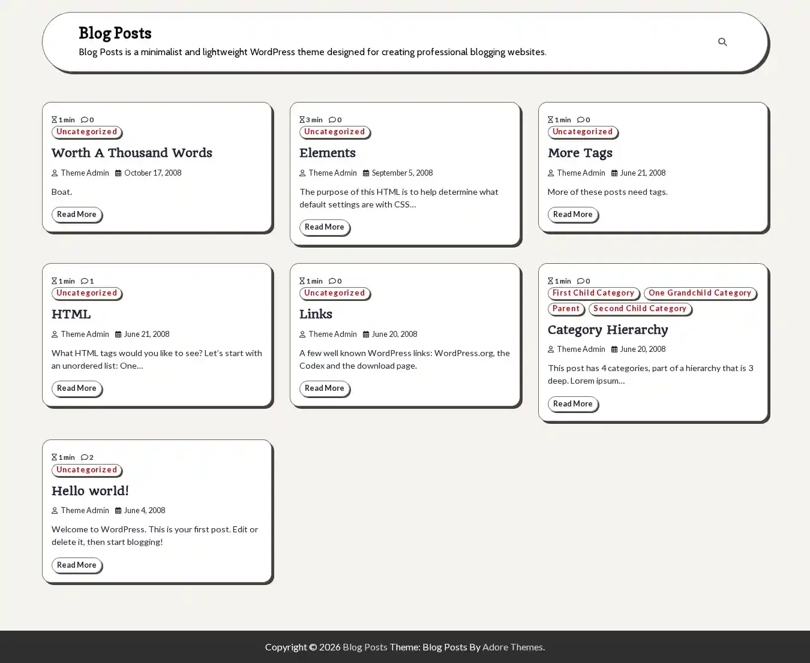Click Theme Admin author on HTML card
Viewport: 810px width, 663px height.
coord(85,334)
